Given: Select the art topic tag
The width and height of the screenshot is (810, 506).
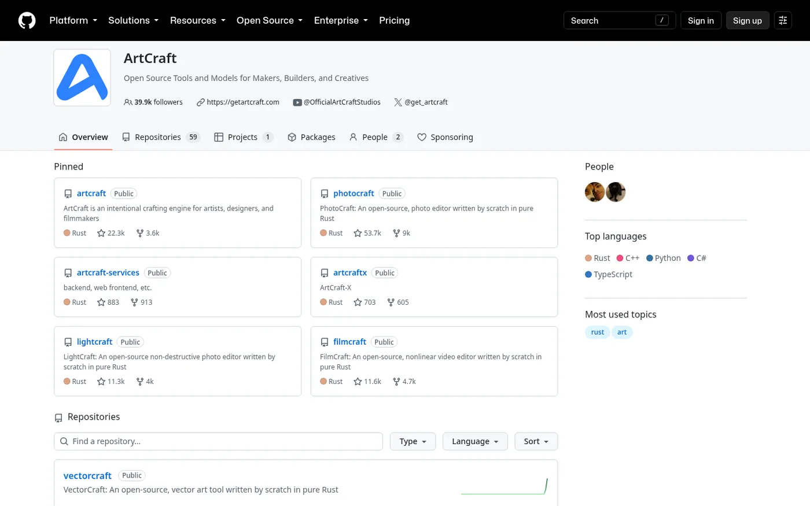Looking at the screenshot, I should [622, 332].
